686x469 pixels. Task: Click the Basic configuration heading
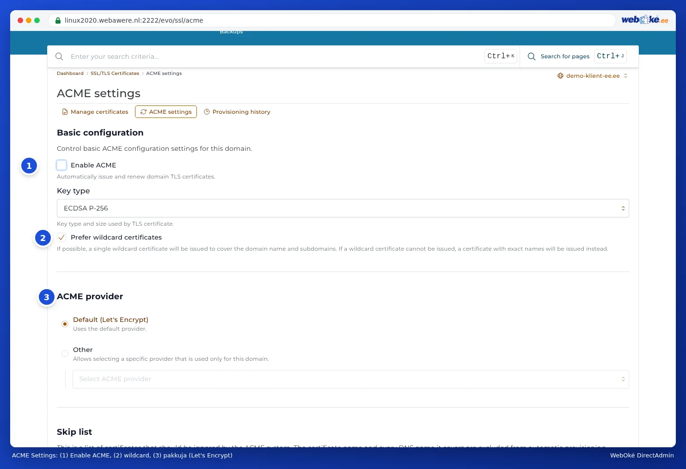(100, 133)
